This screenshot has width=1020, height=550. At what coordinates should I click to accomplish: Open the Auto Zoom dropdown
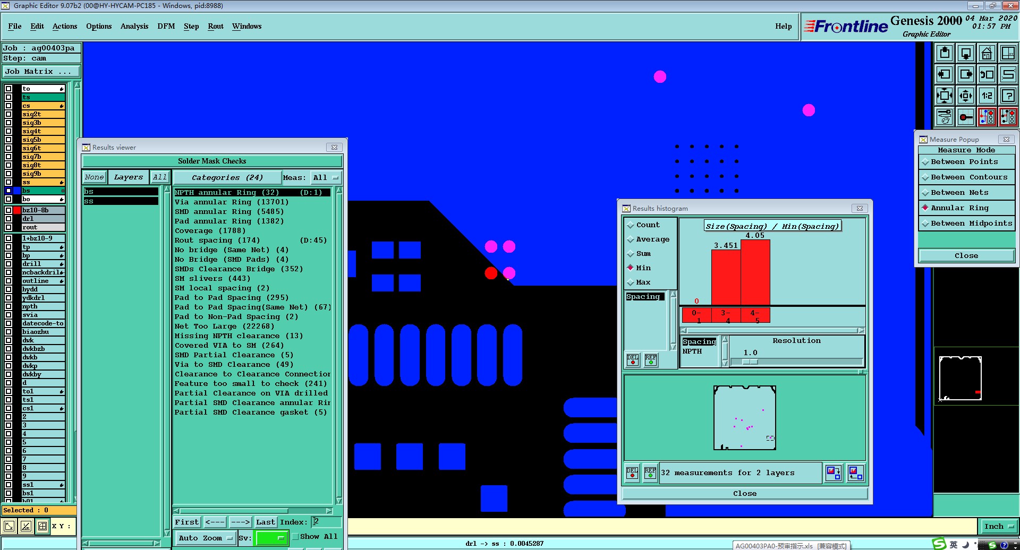click(205, 538)
